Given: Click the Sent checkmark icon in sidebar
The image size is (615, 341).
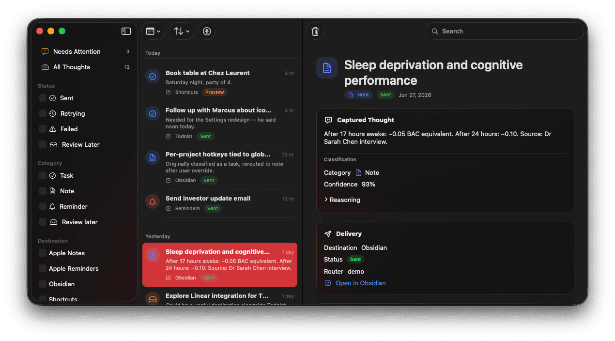Looking at the screenshot, I should point(52,98).
